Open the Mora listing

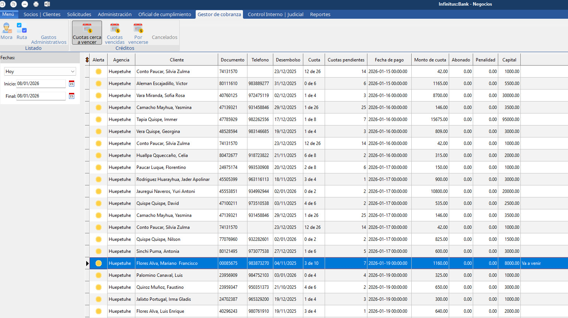click(x=6, y=31)
